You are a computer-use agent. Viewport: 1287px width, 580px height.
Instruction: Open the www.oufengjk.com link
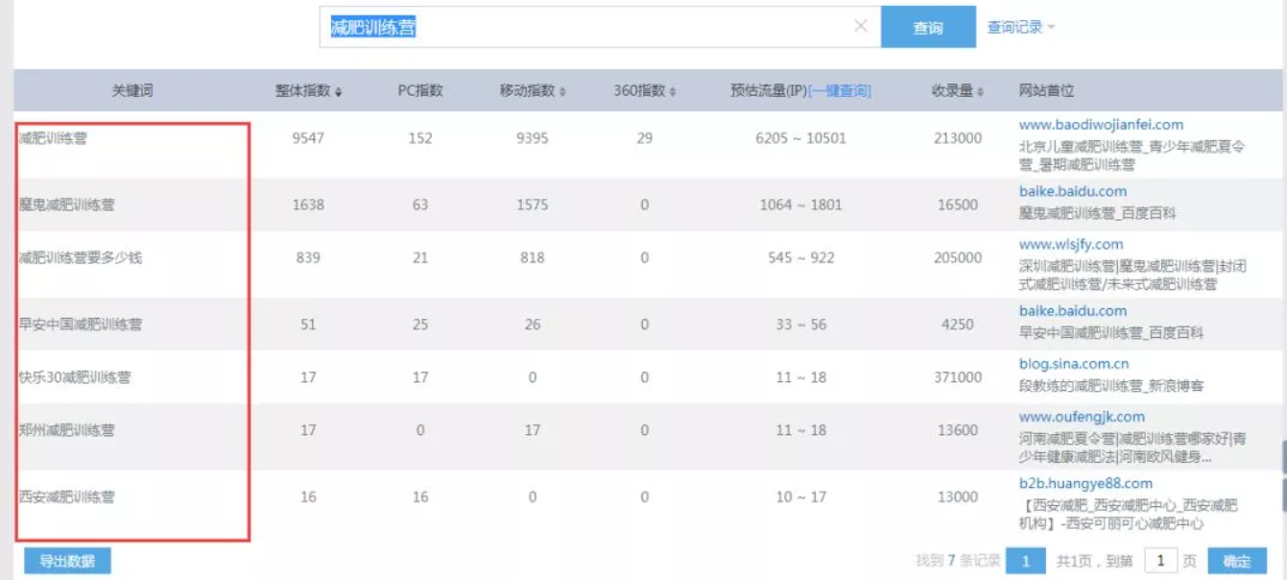point(1082,418)
